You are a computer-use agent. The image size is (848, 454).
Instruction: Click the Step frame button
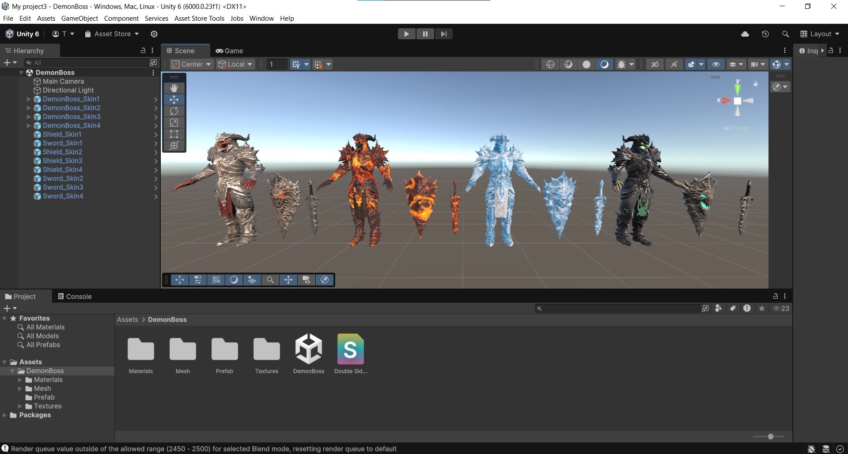click(443, 34)
